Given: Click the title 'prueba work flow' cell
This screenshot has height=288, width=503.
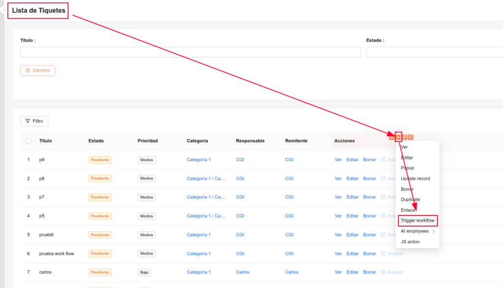Looking at the screenshot, I should (56, 254).
